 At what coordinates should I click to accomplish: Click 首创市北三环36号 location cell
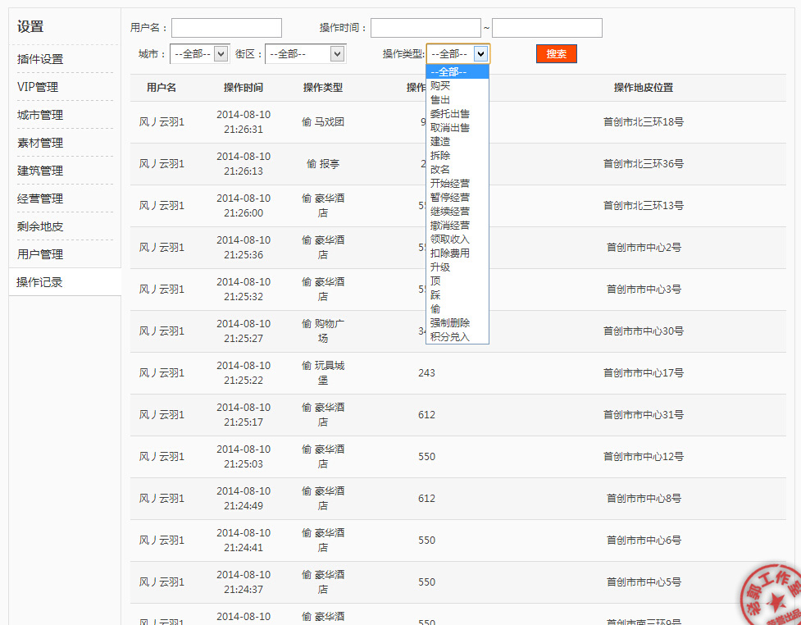(x=644, y=164)
